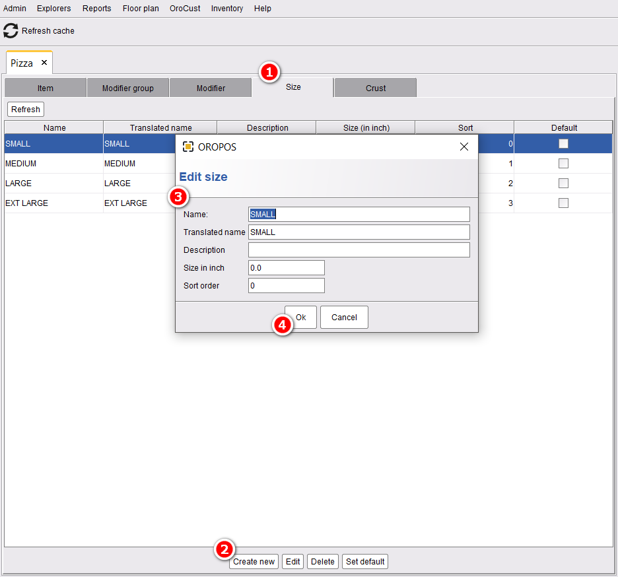Image resolution: width=618 pixels, height=577 pixels.
Task: Switch to the Crust tab
Action: tap(376, 88)
